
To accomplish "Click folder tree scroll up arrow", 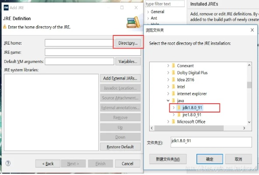I will coord(249,65).
